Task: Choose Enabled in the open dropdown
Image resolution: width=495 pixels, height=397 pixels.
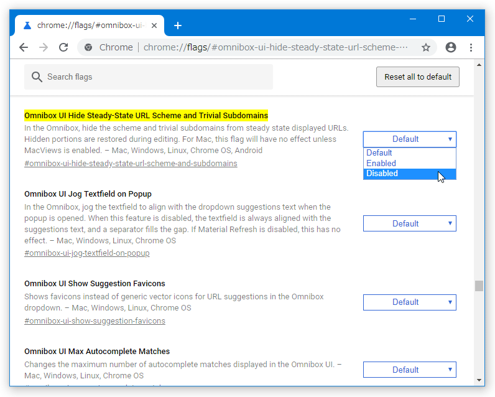Action: (409, 163)
